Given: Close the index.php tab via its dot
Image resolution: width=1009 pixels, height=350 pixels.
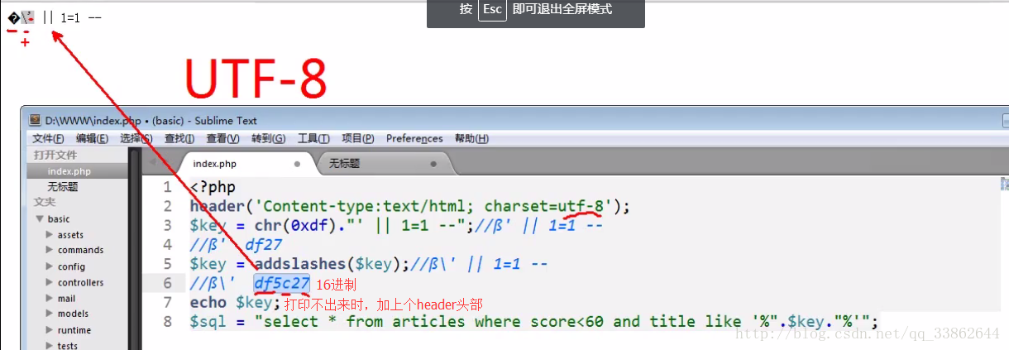Looking at the screenshot, I should tap(296, 164).
